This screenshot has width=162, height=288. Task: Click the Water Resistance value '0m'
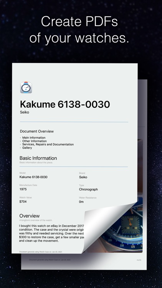[81, 202]
